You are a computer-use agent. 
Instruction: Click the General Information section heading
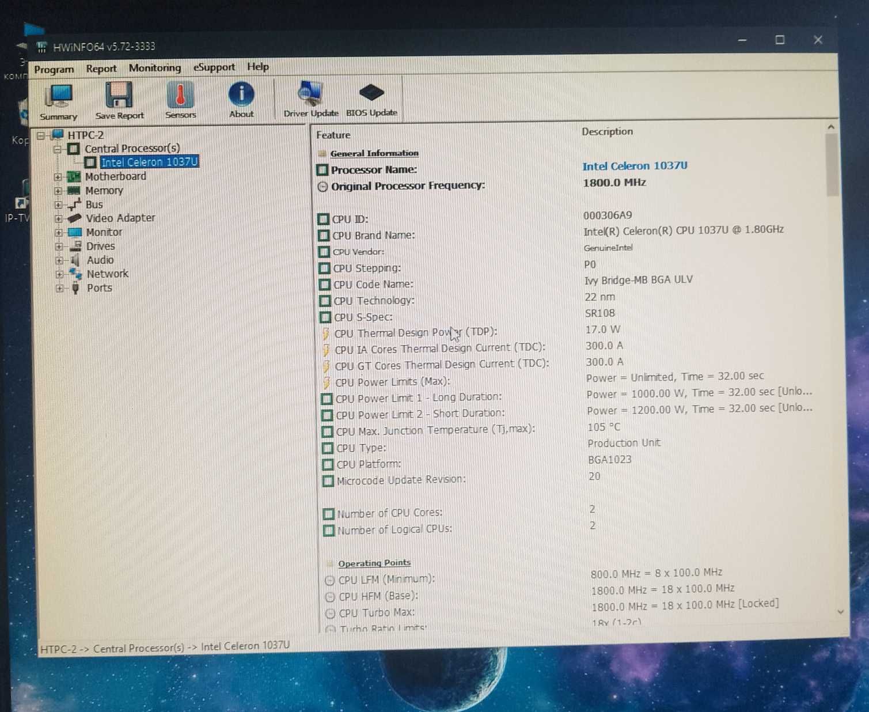(374, 154)
